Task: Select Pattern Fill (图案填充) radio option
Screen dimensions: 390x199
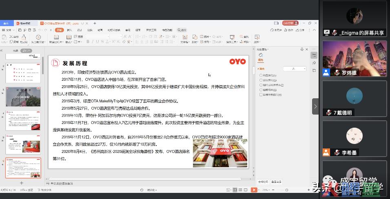Action: point(261,90)
